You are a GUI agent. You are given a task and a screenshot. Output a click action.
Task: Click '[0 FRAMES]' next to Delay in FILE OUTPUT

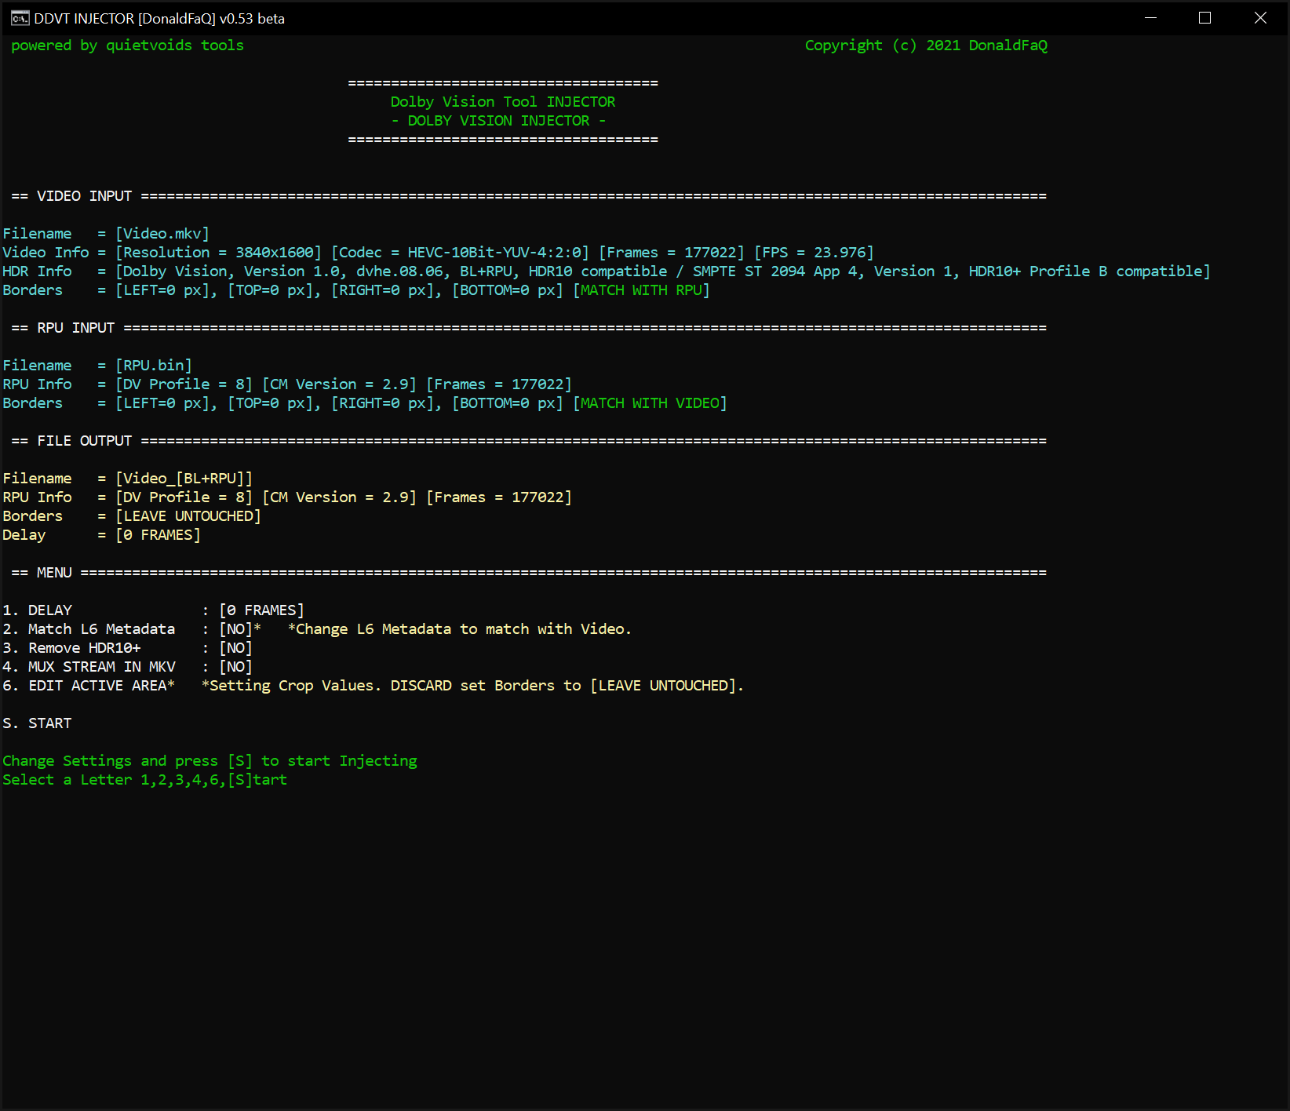[x=158, y=535]
